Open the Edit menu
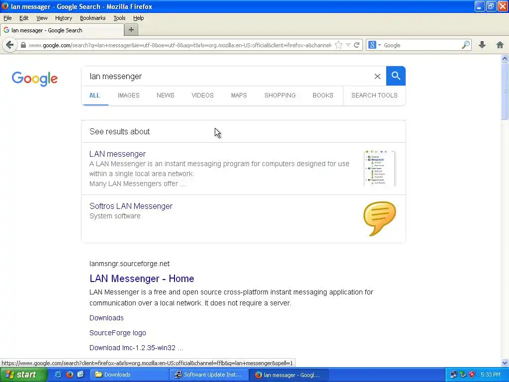 pyautogui.click(x=24, y=18)
